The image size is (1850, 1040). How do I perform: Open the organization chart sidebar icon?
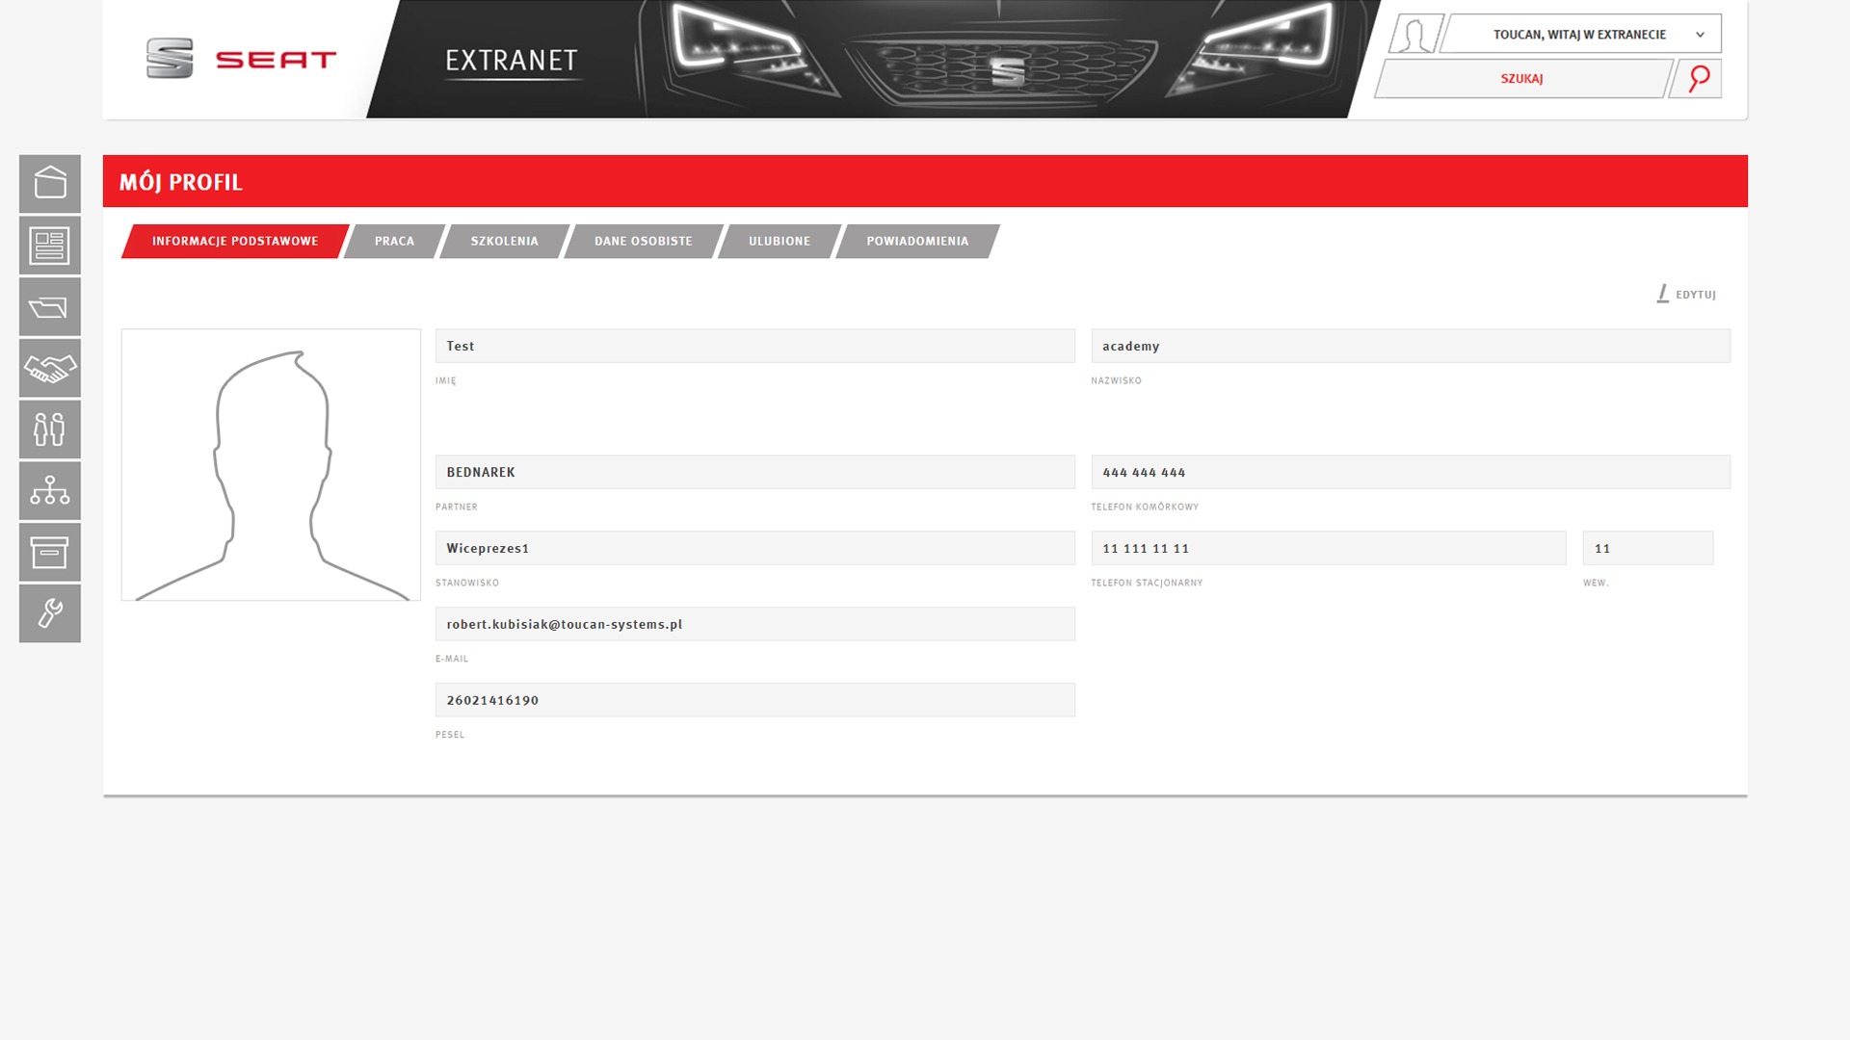[50, 490]
